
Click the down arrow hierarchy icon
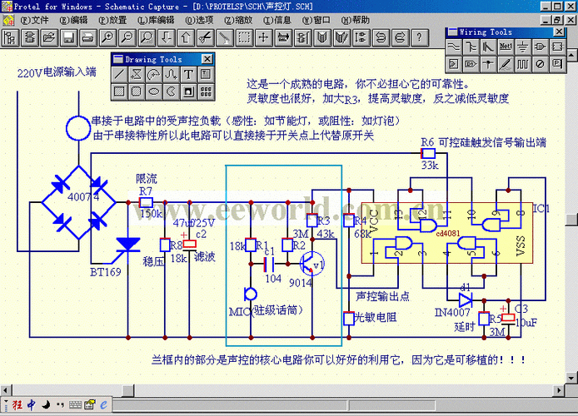pyautogui.click(x=167, y=37)
